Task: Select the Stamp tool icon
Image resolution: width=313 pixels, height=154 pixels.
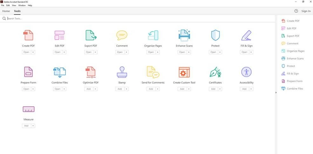Action: 122,72
